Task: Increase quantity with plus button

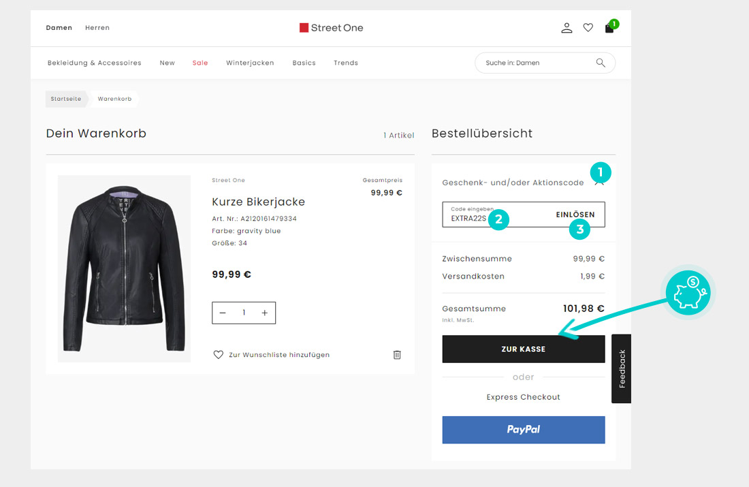Action: point(265,313)
